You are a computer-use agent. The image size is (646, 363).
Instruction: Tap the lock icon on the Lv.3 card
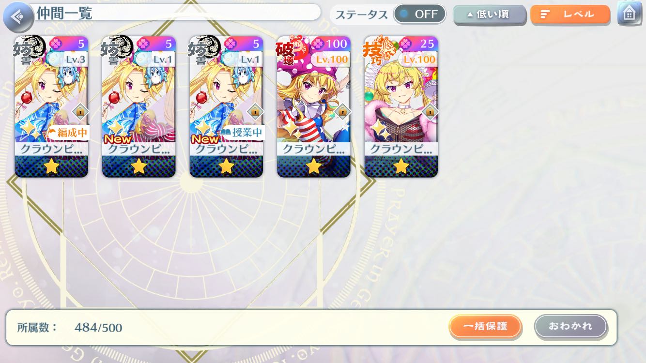(80, 112)
